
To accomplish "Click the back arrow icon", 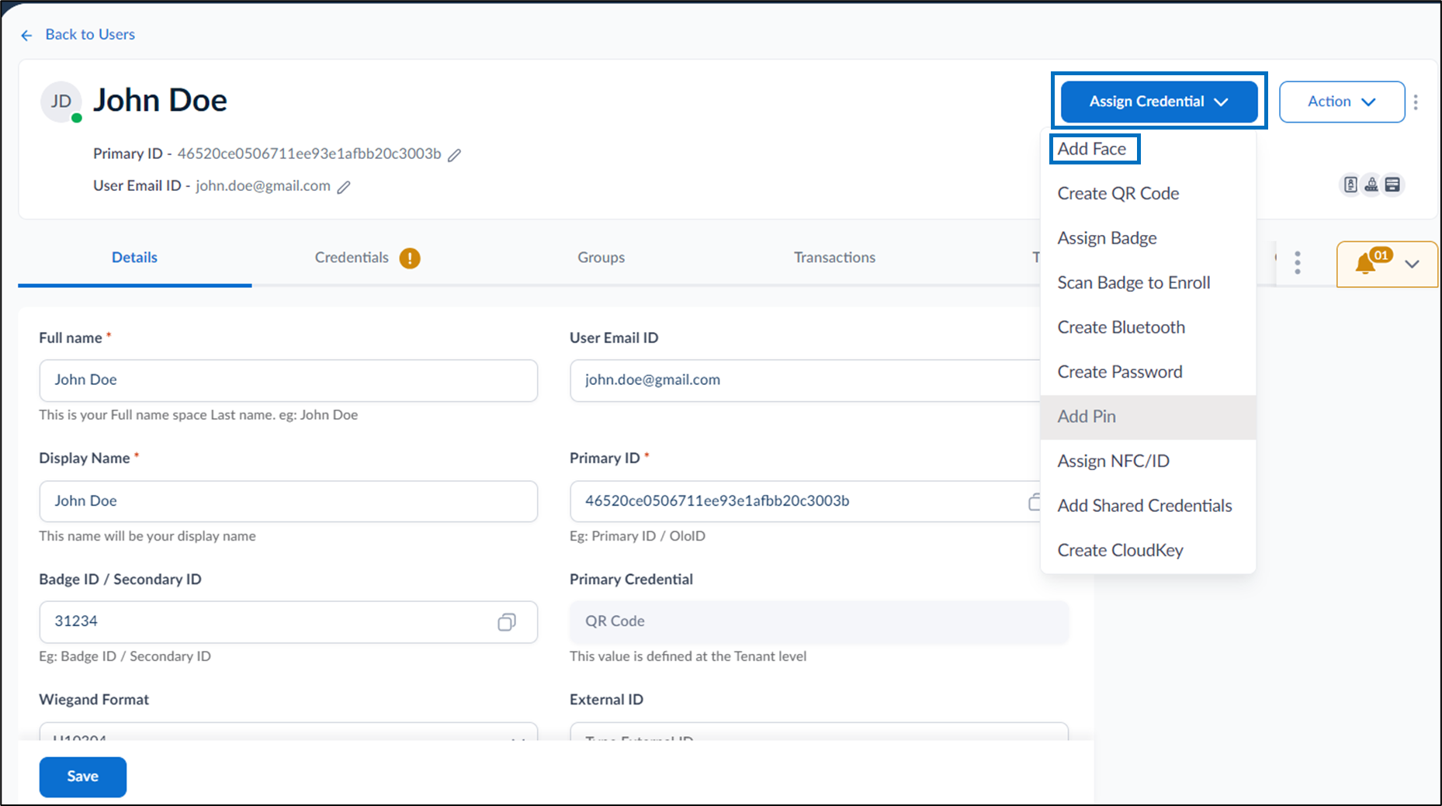I will coord(26,35).
